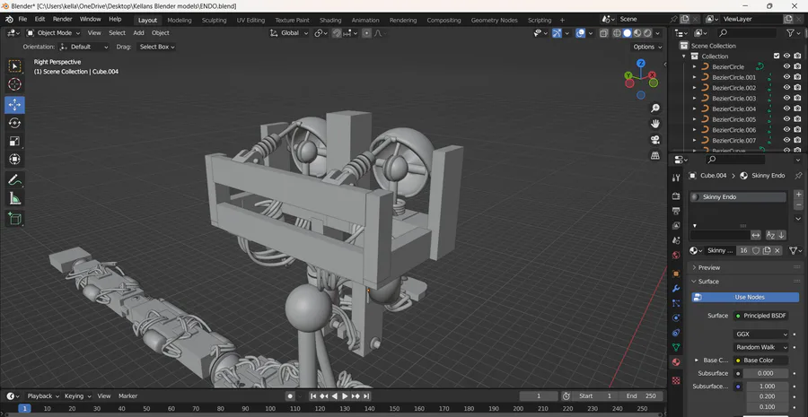The image size is (808, 417).
Task: Jump to the end frame button
Action: [366, 395]
